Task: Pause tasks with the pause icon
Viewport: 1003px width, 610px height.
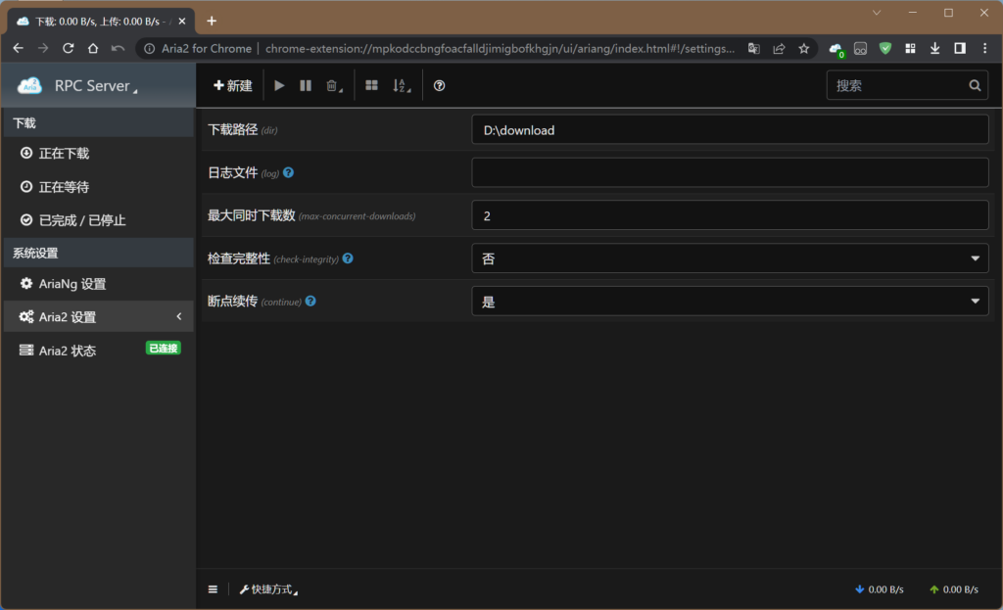Action: [306, 86]
